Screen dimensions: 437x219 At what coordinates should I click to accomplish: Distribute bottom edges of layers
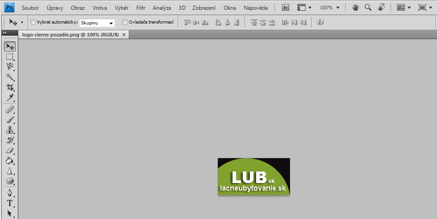coord(272,23)
